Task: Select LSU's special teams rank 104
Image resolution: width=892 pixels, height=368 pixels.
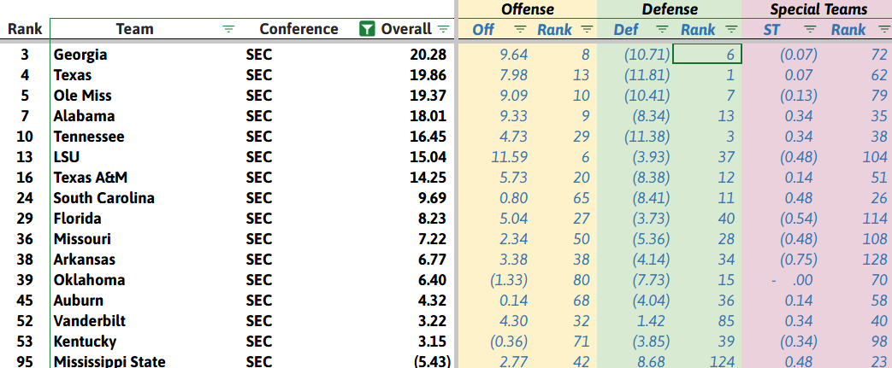Action: pos(875,157)
